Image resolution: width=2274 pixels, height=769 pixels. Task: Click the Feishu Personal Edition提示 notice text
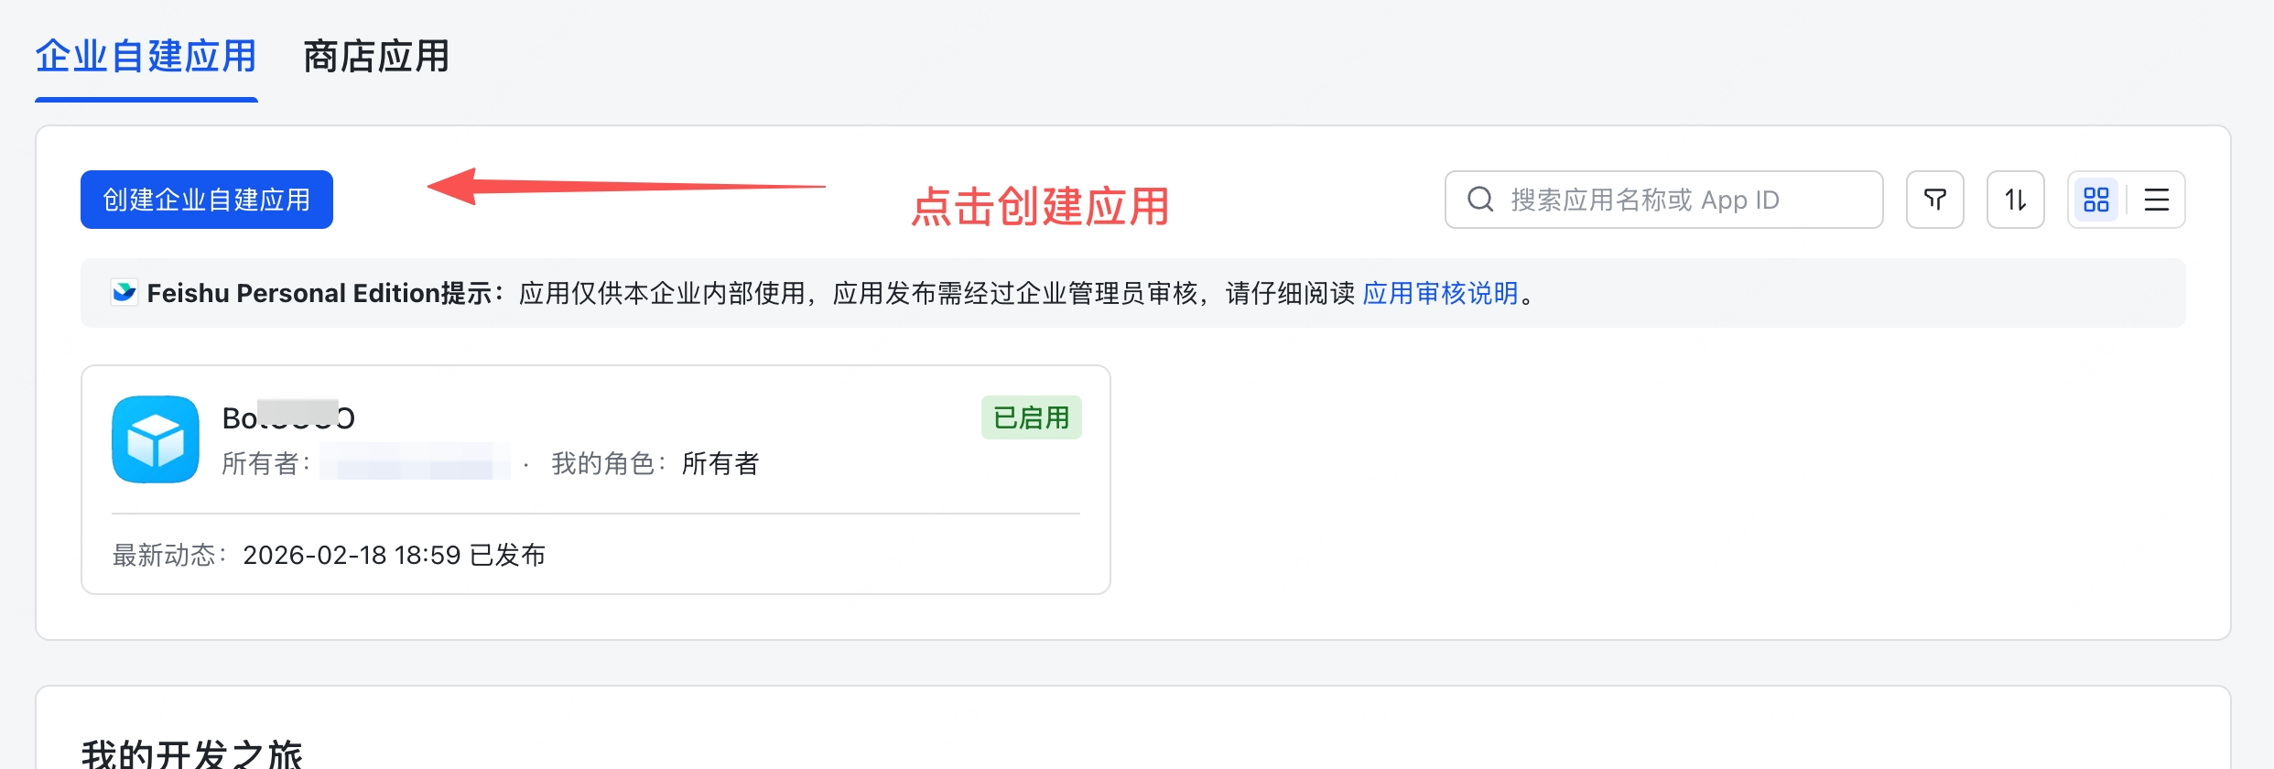[x=325, y=293]
